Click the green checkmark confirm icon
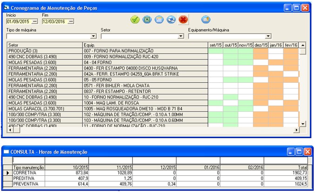Viewport: 315px width, 193px height. point(135,20)
